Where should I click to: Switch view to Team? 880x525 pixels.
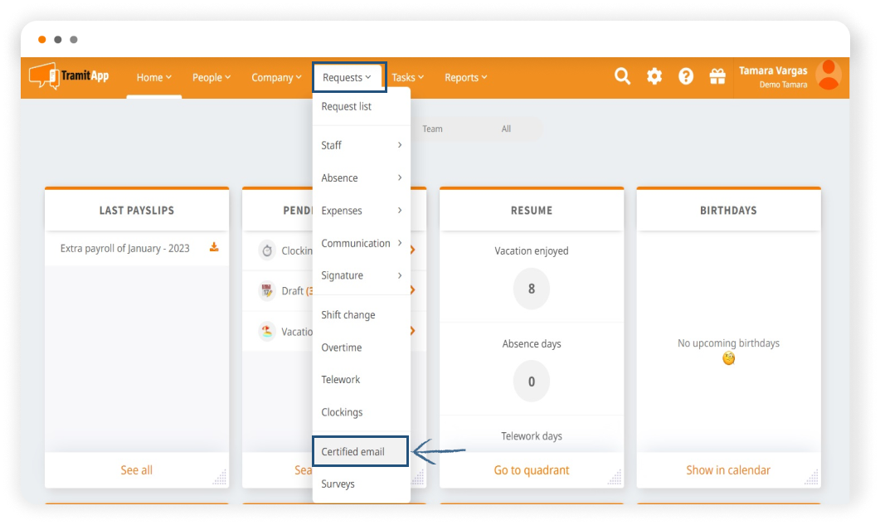432,129
